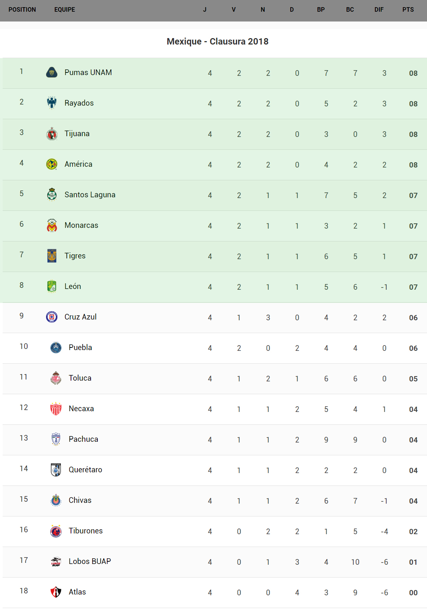This screenshot has width=427, height=610.
Task: Click the América club badge
Action: (52, 164)
